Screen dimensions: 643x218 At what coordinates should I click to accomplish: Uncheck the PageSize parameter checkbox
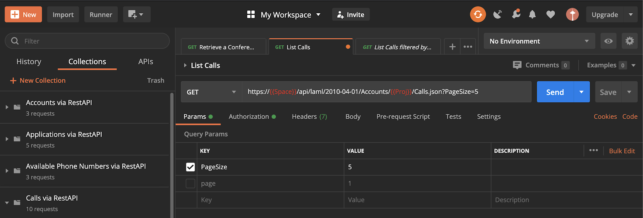[190, 167]
